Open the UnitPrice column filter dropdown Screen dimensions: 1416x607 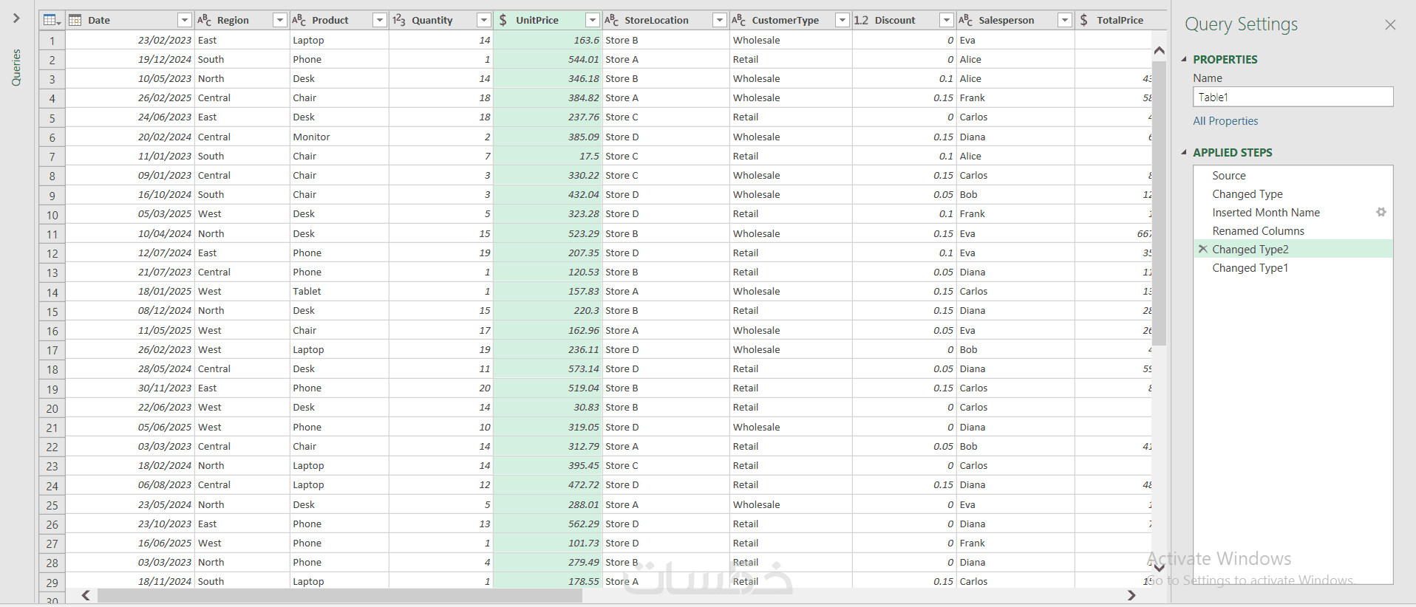point(593,20)
